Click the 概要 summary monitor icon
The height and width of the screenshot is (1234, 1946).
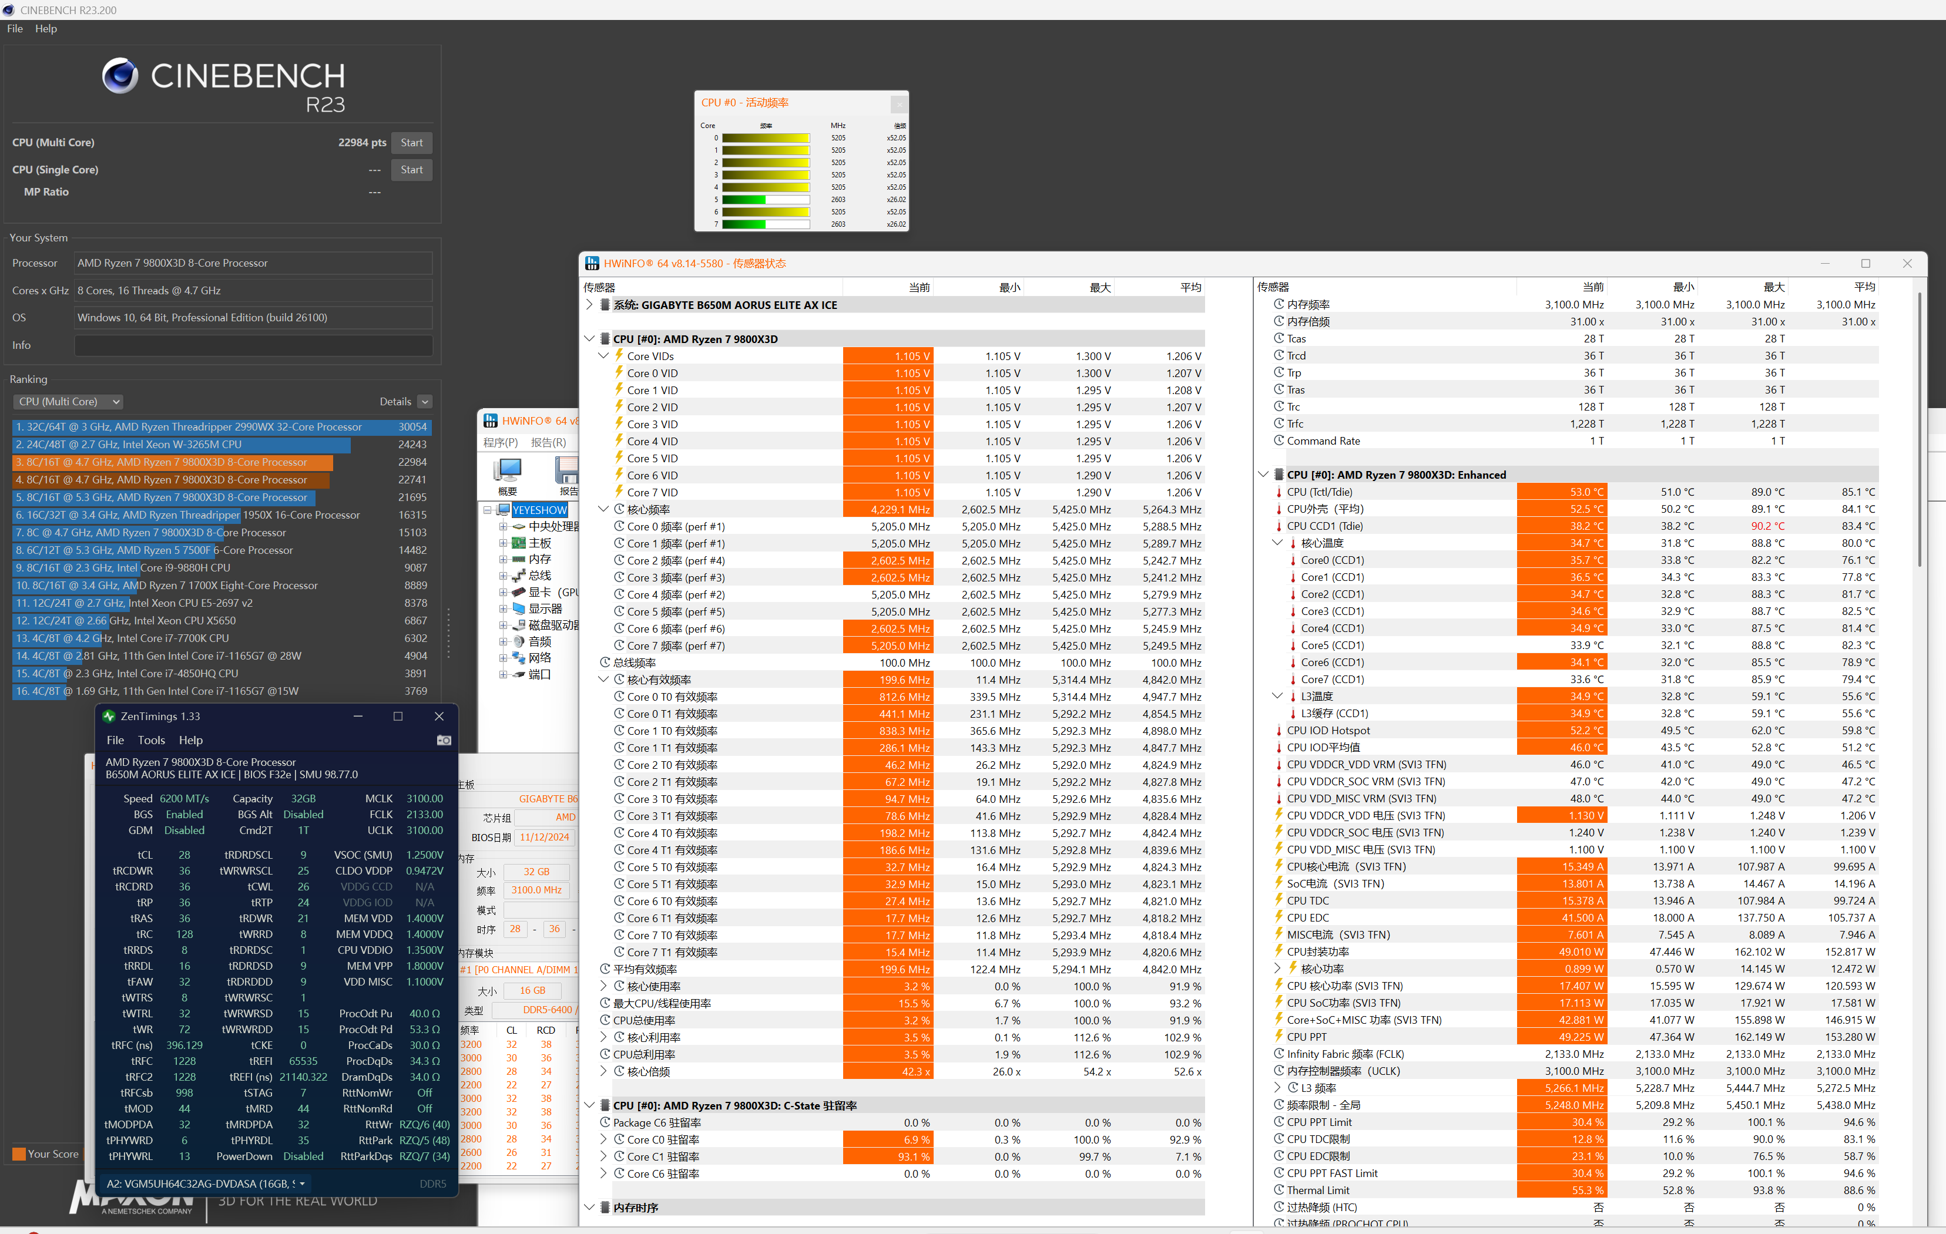coord(508,470)
